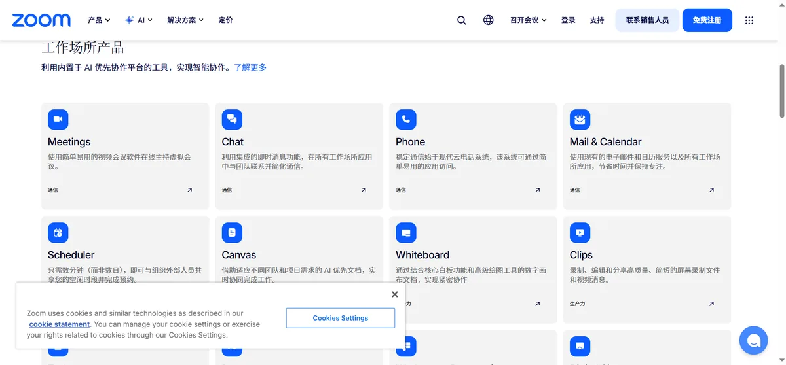Click 登录 in the header

tap(568, 20)
